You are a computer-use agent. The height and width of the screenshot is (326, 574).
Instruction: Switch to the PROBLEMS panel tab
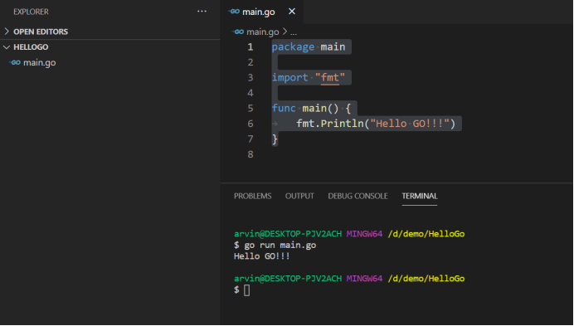tap(253, 196)
